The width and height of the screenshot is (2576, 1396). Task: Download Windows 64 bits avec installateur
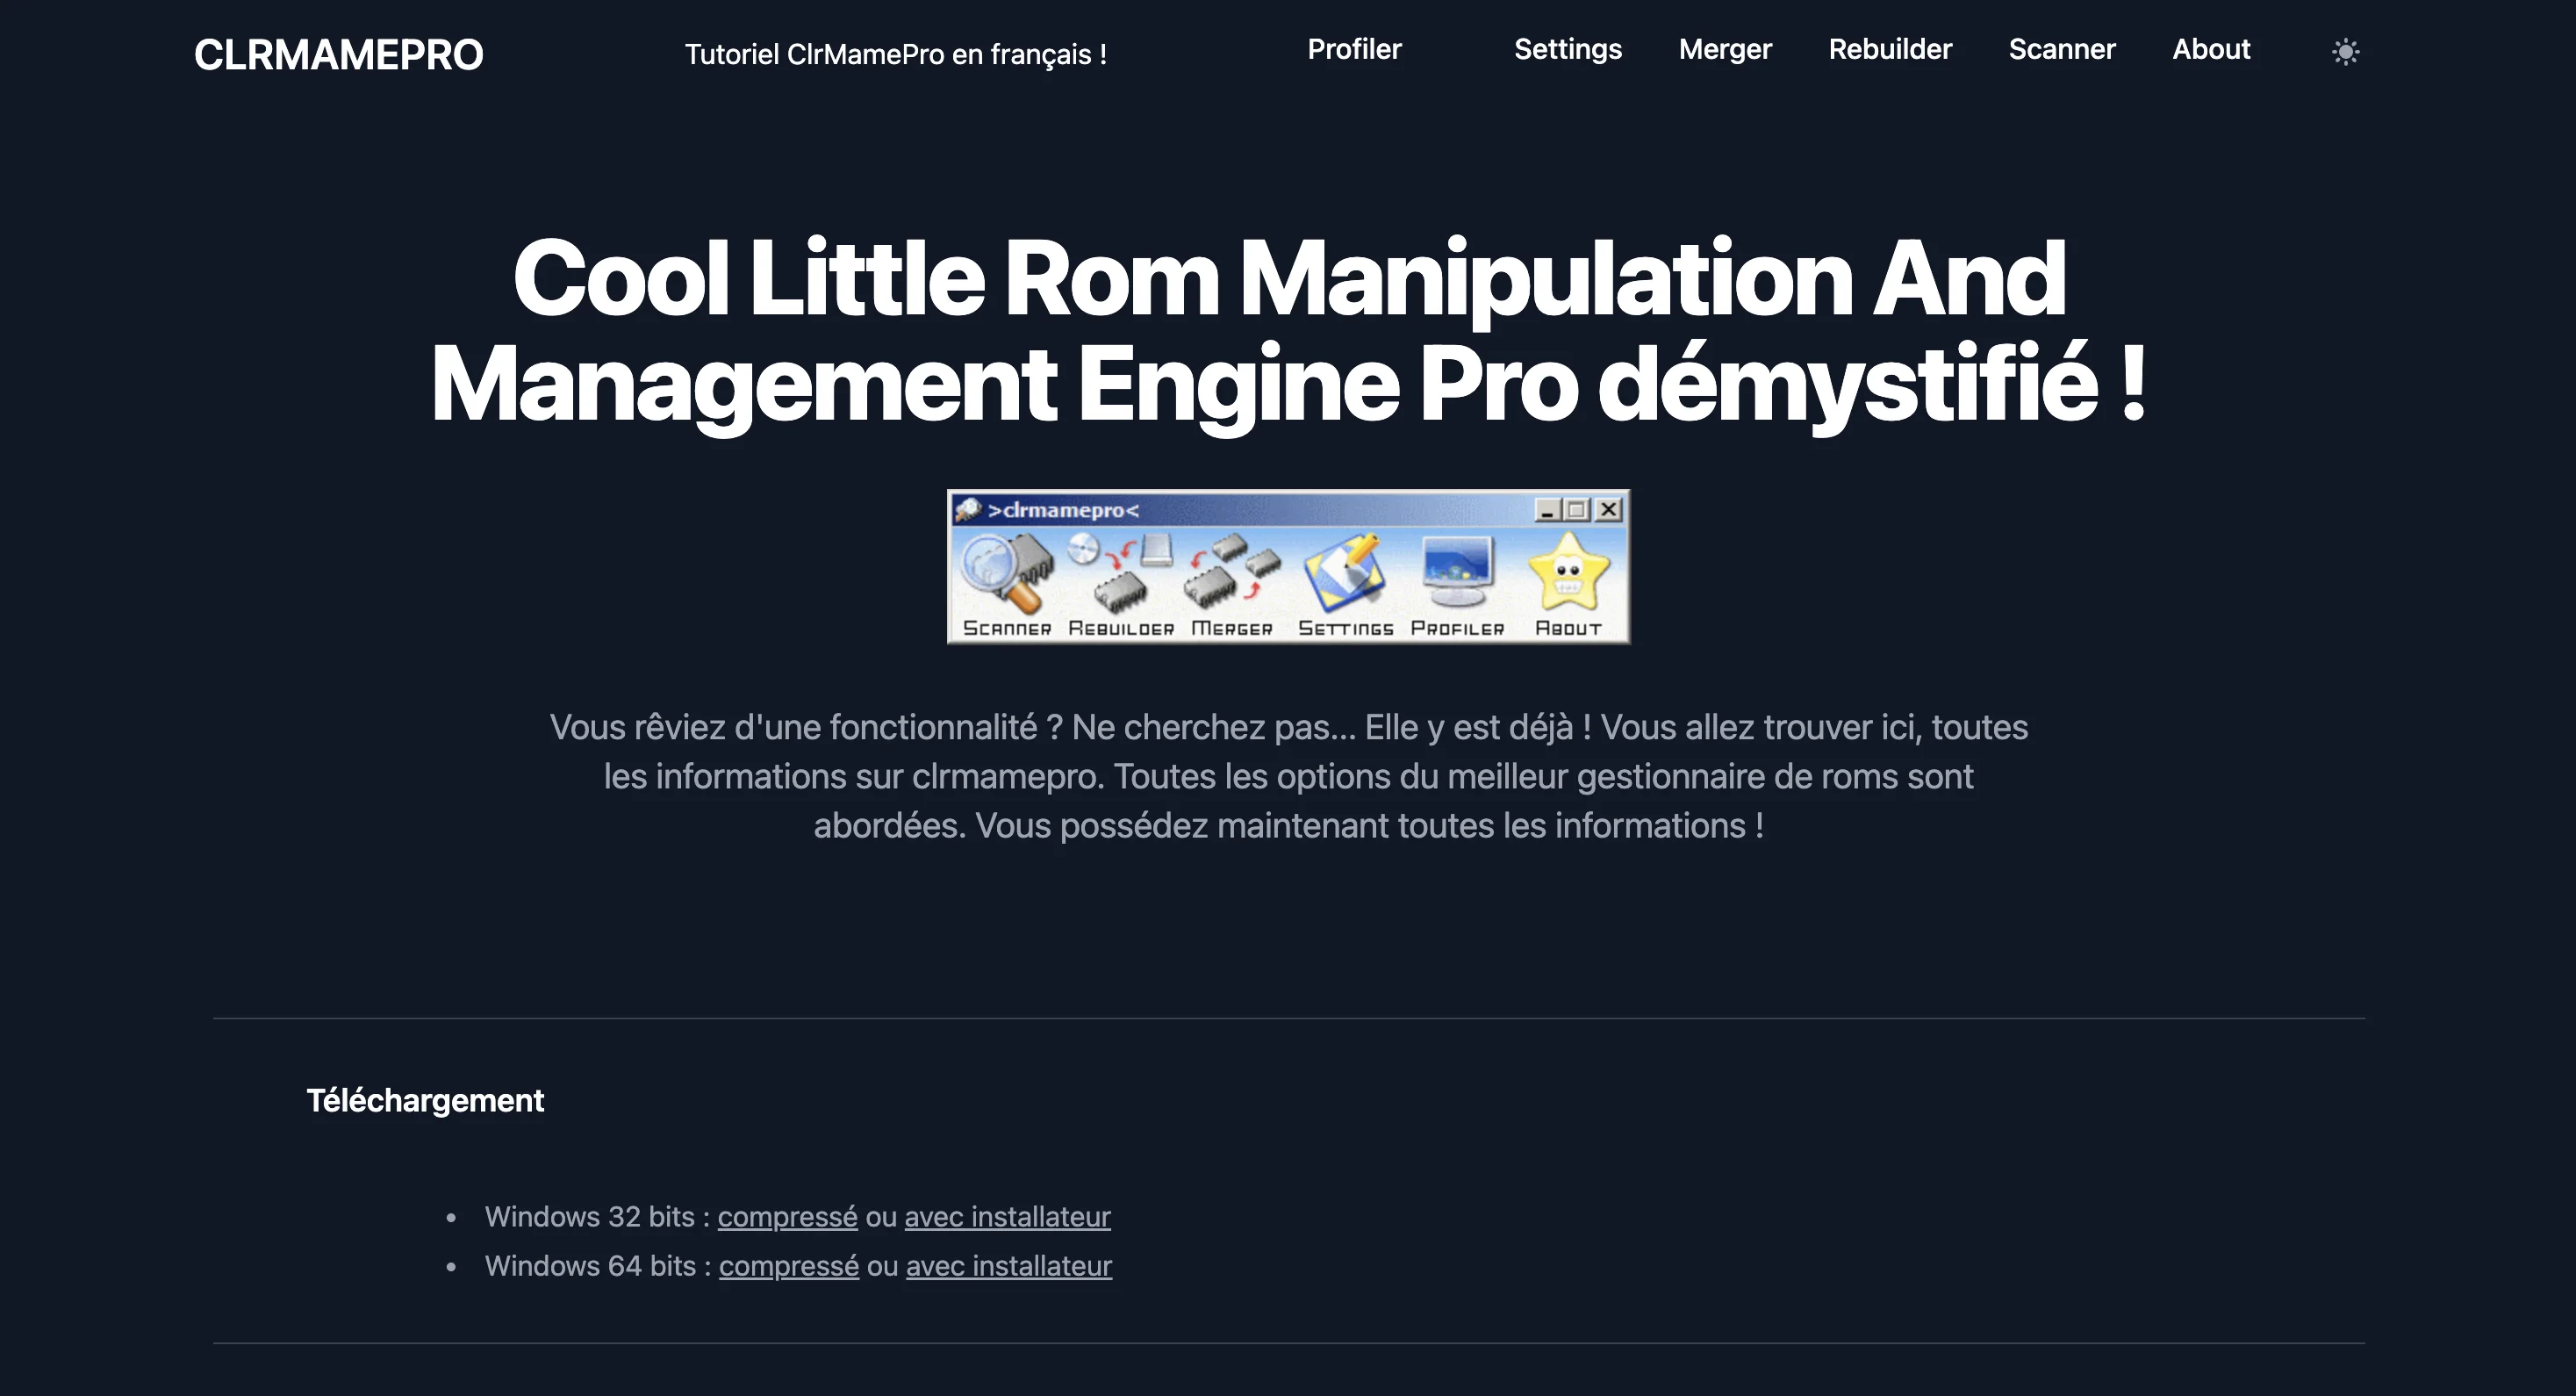point(1008,1265)
